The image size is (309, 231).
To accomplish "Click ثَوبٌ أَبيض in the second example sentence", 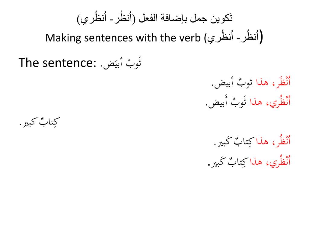I will tap(226, 102).
